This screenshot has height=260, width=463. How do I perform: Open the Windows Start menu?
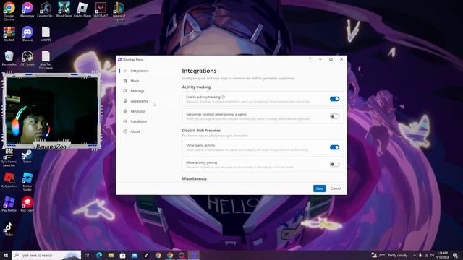[6, 255]
